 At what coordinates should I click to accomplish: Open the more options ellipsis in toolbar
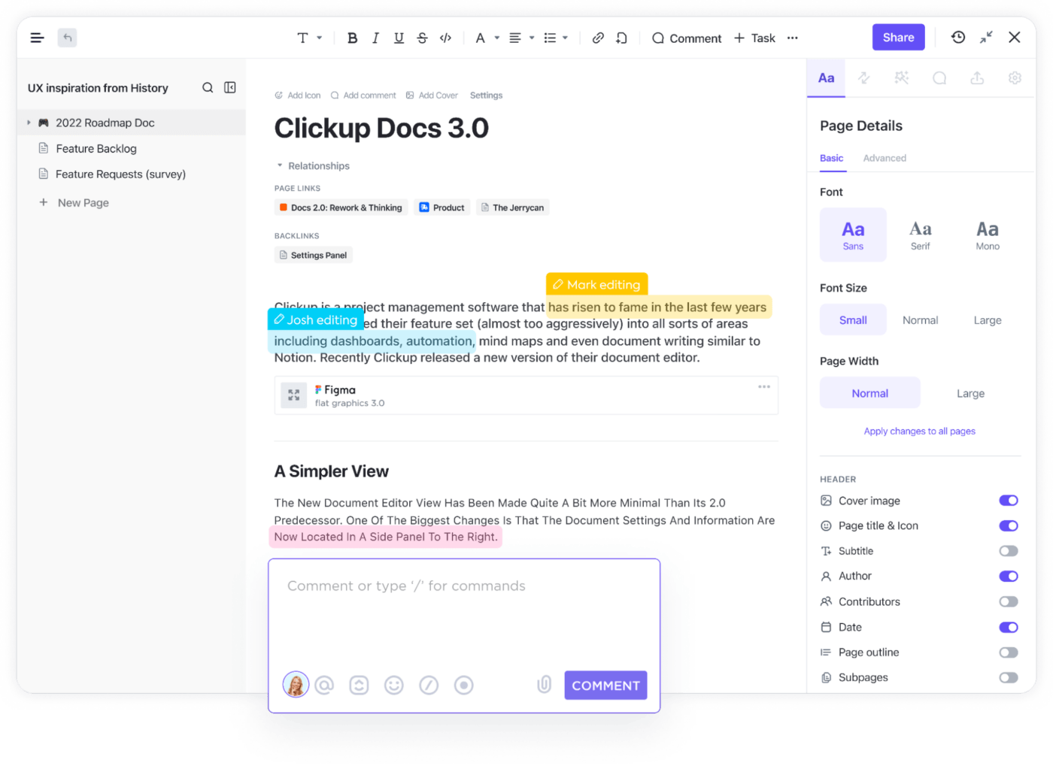click(793, 38)
